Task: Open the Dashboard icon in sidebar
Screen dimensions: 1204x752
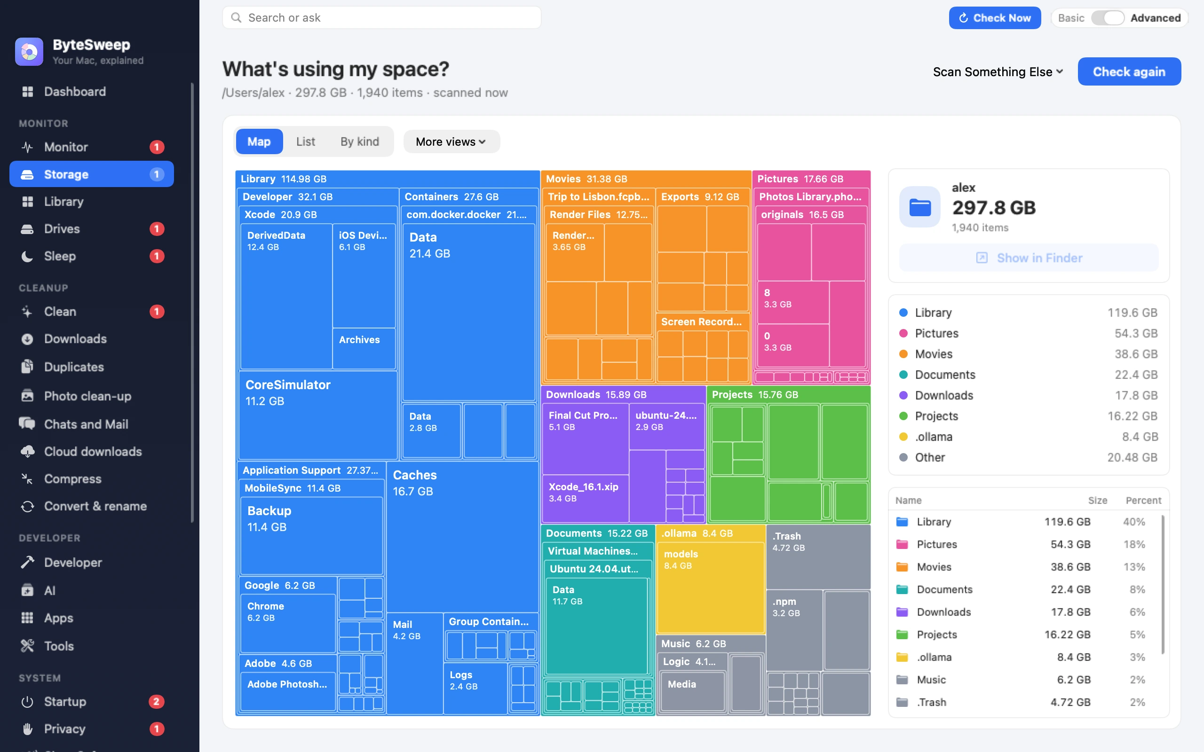Action: pyautogui.click(x=27, y=92)
